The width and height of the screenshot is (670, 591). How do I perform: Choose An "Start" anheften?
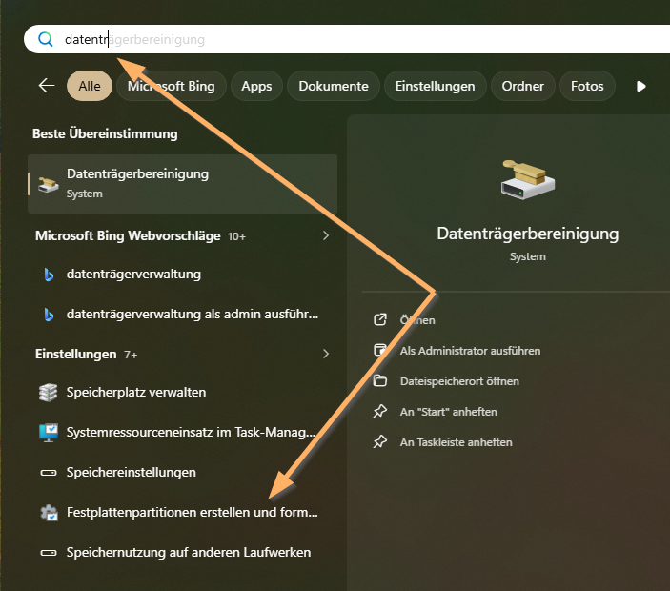coord(448,412)
